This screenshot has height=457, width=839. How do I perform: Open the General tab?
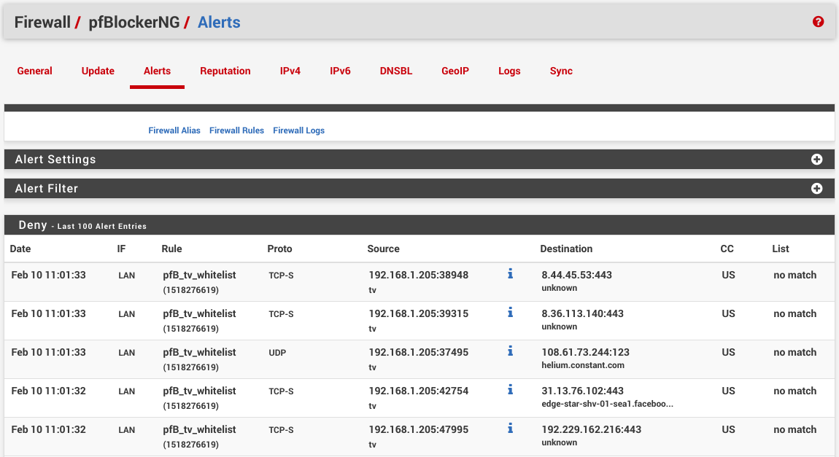pos(34,71)
